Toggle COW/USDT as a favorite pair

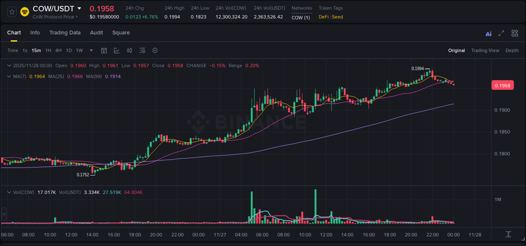pos(11,11)
